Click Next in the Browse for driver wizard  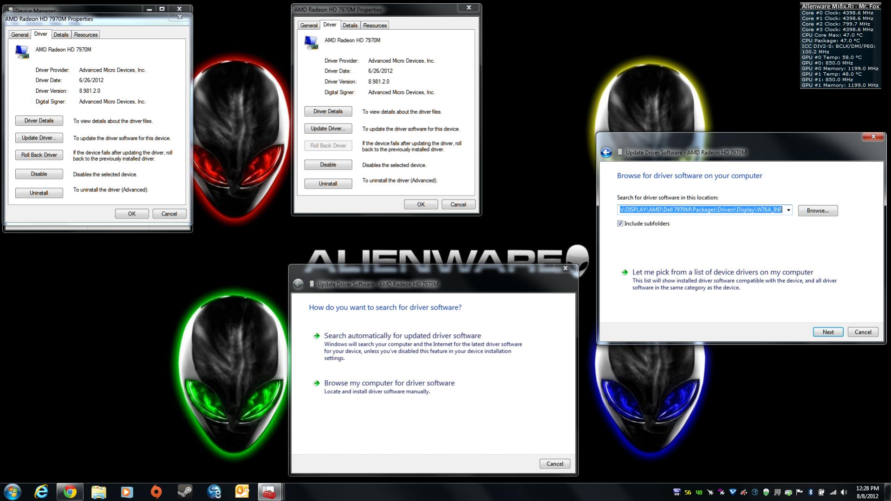coord(828,332)
